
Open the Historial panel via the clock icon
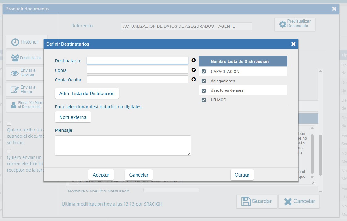tap(15, 42)
